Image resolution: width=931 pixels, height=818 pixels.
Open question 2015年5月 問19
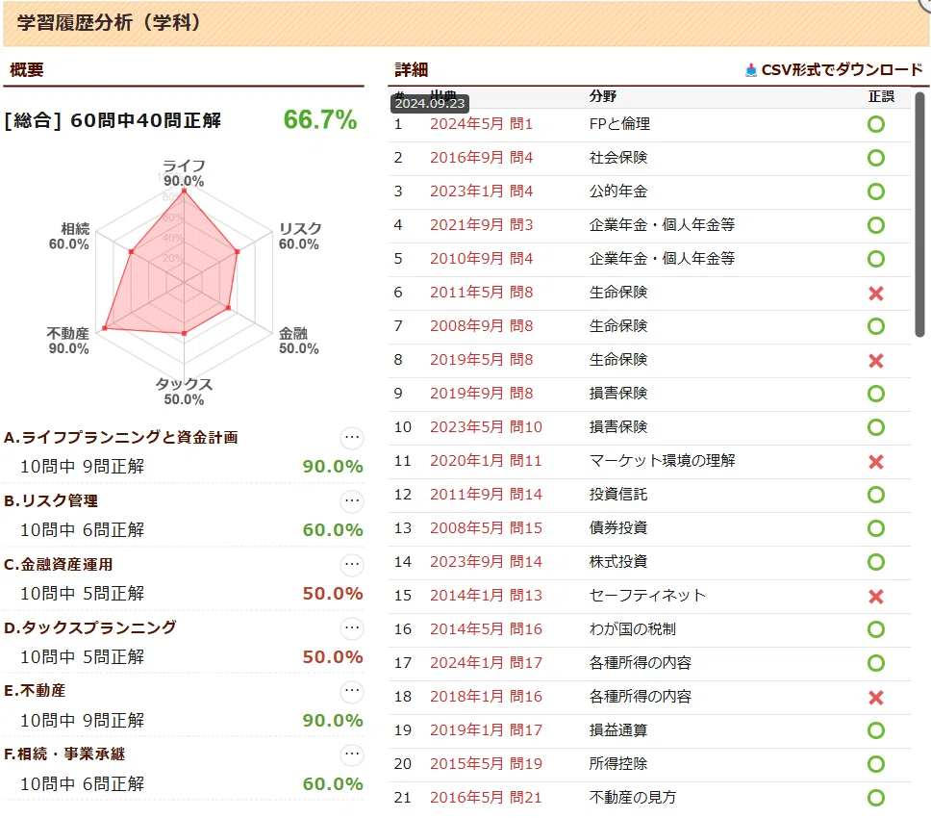487,764
